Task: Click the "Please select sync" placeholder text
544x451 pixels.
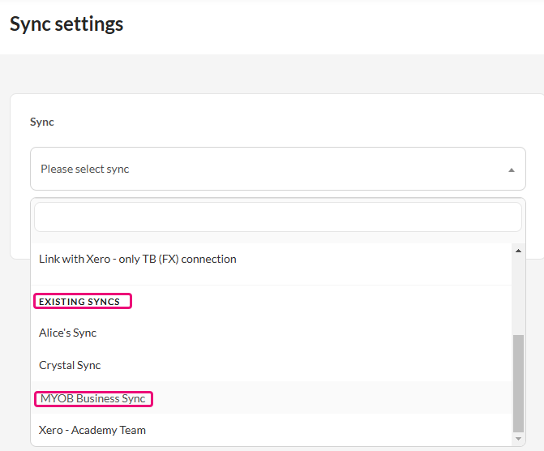Action: point(85,170)
